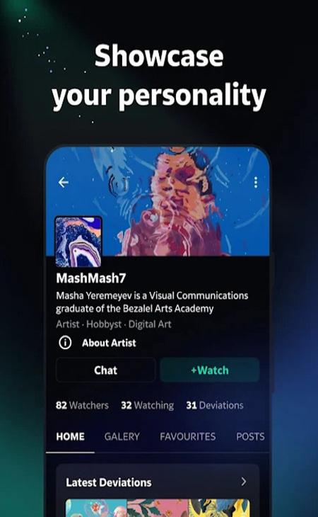Toggle +Watch to follow MashMash7
318x517 pixels.
pyautogui.click(x=209, y=370)
